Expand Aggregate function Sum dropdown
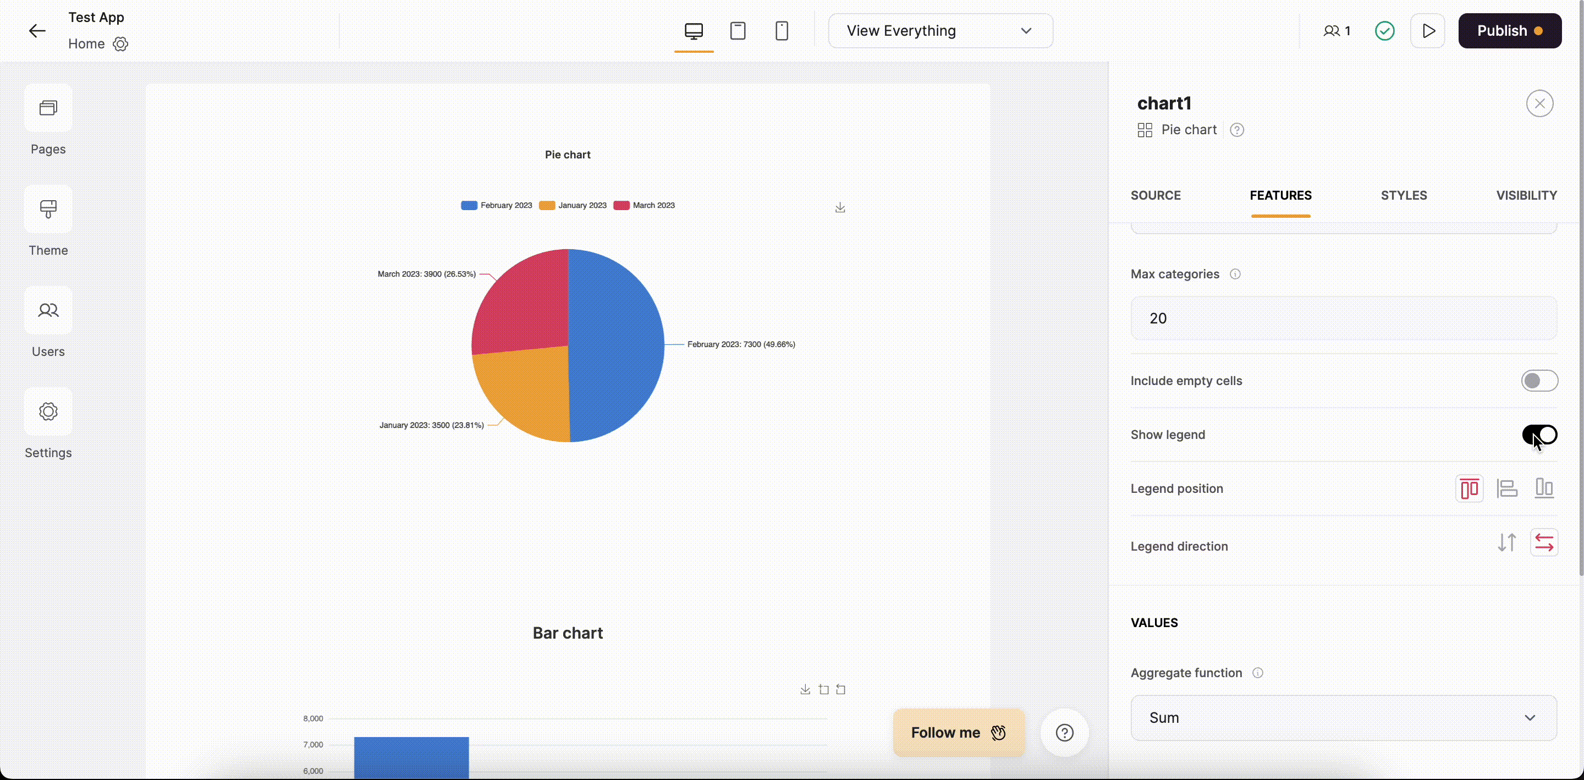 coord(1343,718)
